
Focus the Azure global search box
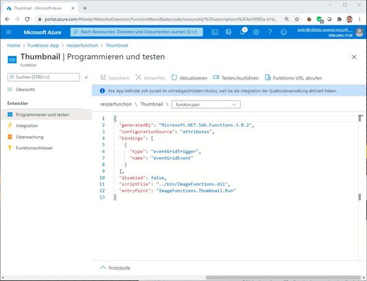coord(137,32)
